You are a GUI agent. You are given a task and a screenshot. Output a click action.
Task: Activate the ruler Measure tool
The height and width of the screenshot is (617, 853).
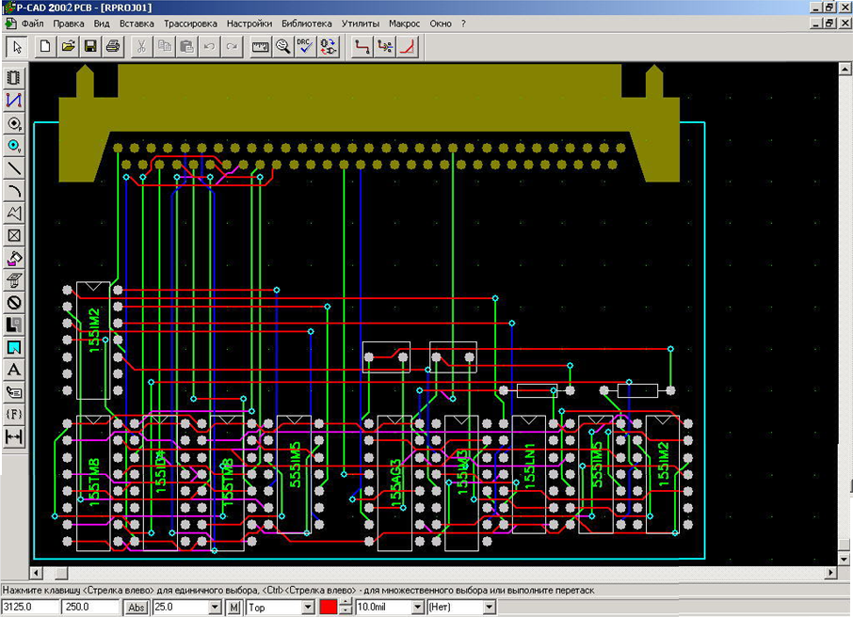tap(261, 47)
